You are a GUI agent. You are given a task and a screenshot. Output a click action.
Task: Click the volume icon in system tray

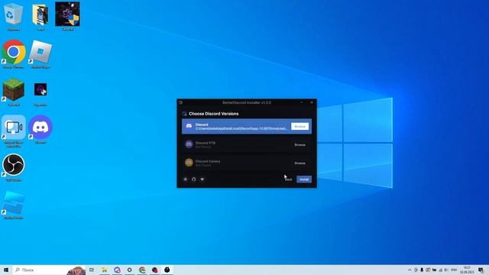[446, 270]
